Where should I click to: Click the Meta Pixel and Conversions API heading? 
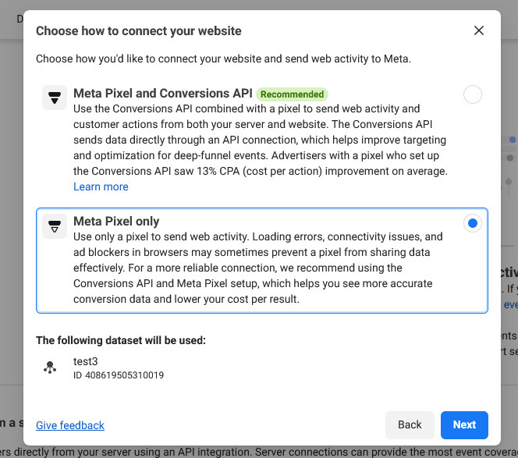point(162,94)
